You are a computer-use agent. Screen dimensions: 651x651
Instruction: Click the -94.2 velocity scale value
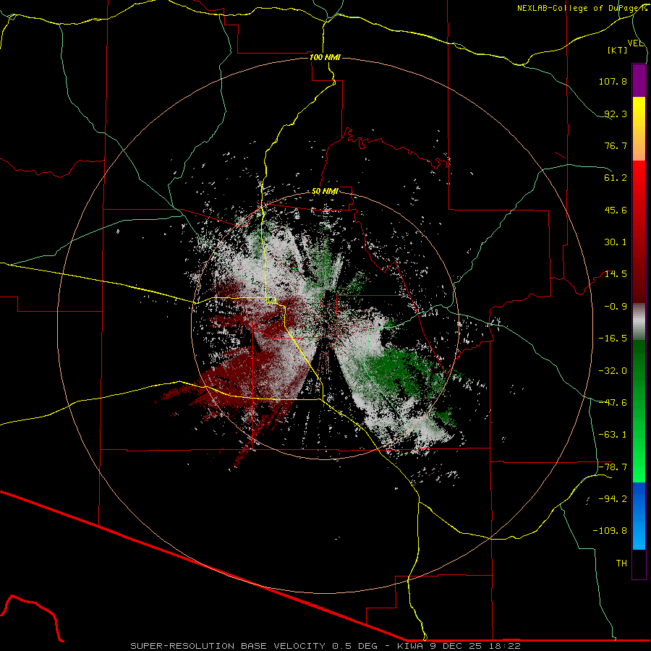point(613,498)
